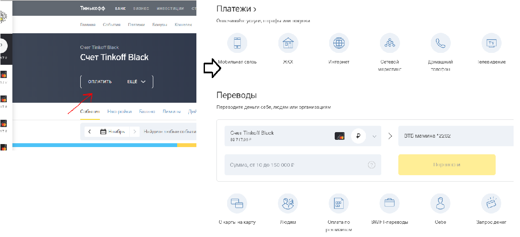Select the Домашний телефон handset icon
Image resolution: width=520 pixels, height=237 pixels.
(x=441, y=43)
